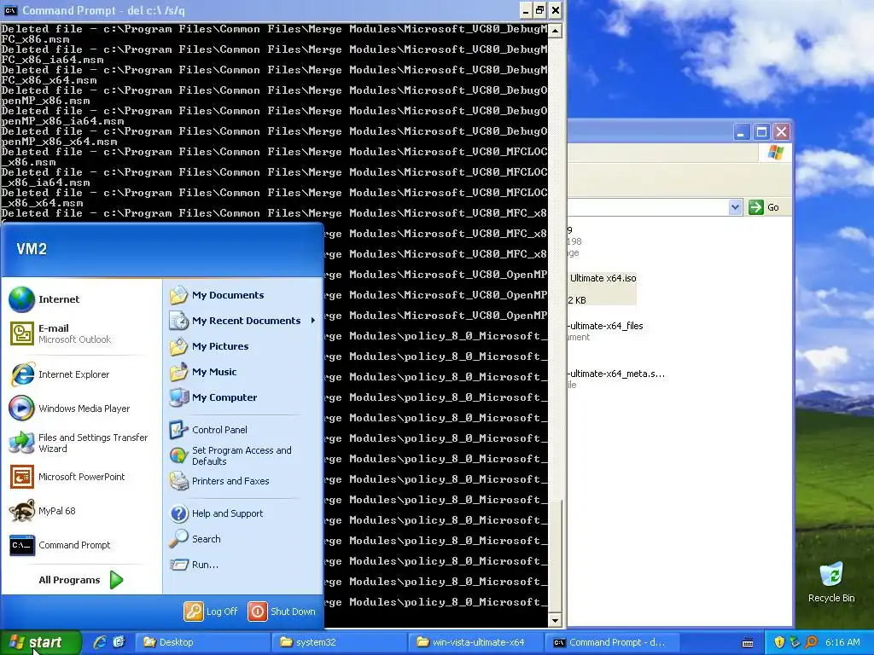This screenshot has width=874, height=655.
Task: Open Search from Start menu
Action: click(x=195, y=539)
